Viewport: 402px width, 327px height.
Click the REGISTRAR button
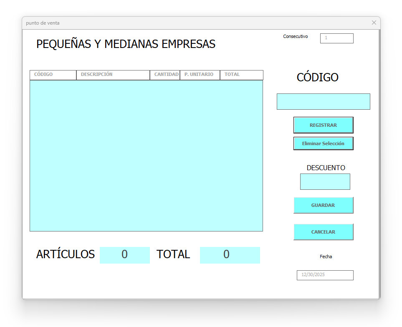coord(323,125)
